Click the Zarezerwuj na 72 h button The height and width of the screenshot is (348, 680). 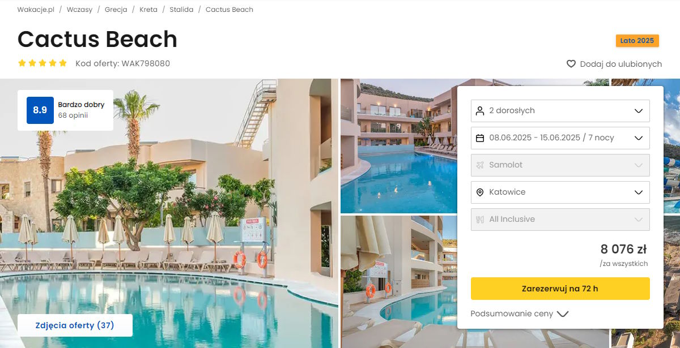pos(560,289)
